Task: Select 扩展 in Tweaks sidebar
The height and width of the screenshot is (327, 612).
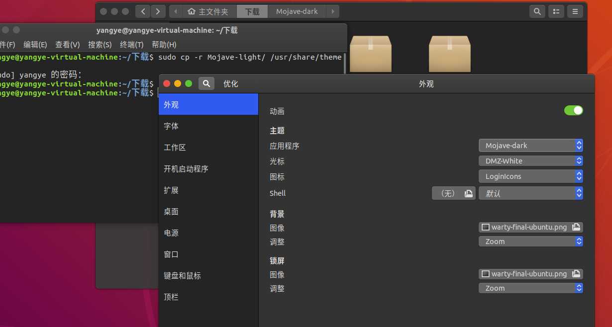Action: [208, 190]
